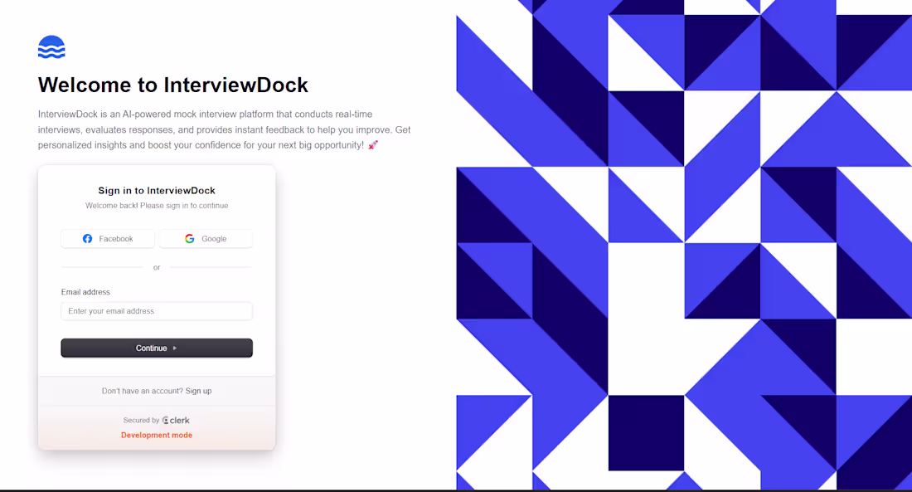Image resolution: width=912 pixels, height=492 pixels.
Task: Click the Welcome to InterviewDock heading
Action: pos(172,85)
